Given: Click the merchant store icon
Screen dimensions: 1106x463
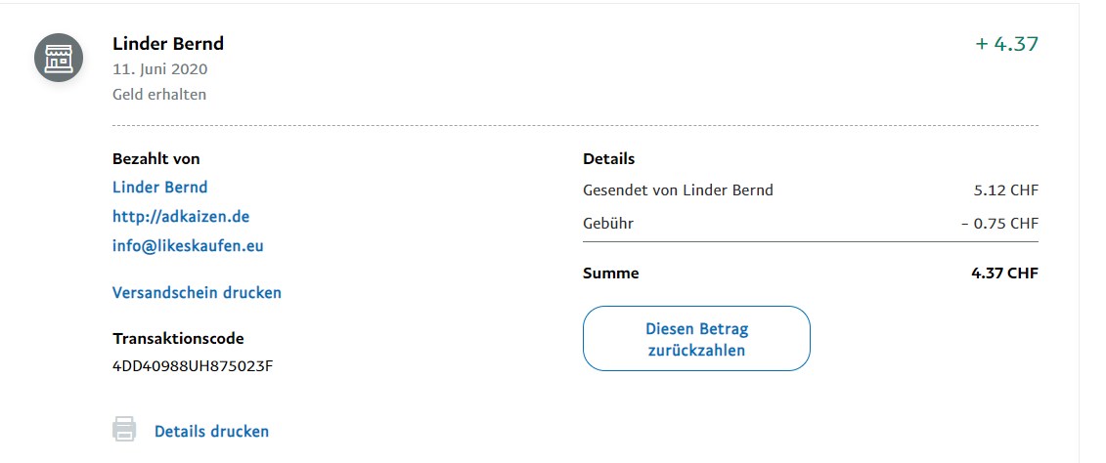Looking at the screenshot, I should click(x=59, y=58).
